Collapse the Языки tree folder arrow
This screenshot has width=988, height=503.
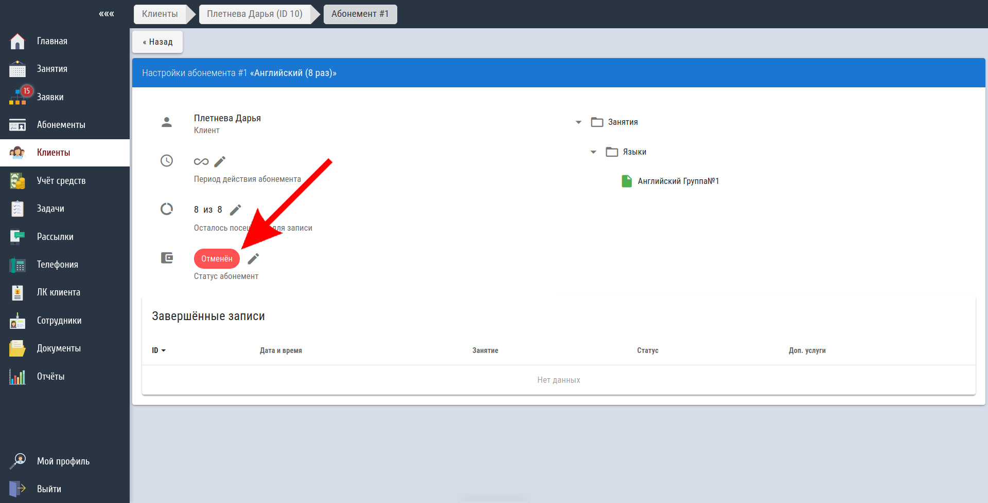pyautogui.click(x=593, y=152)
